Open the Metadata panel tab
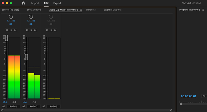This screenshot has height=112, width=207. pos(91,10)
